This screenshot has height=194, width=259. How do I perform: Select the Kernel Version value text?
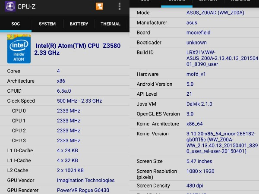tap(222, 142)
